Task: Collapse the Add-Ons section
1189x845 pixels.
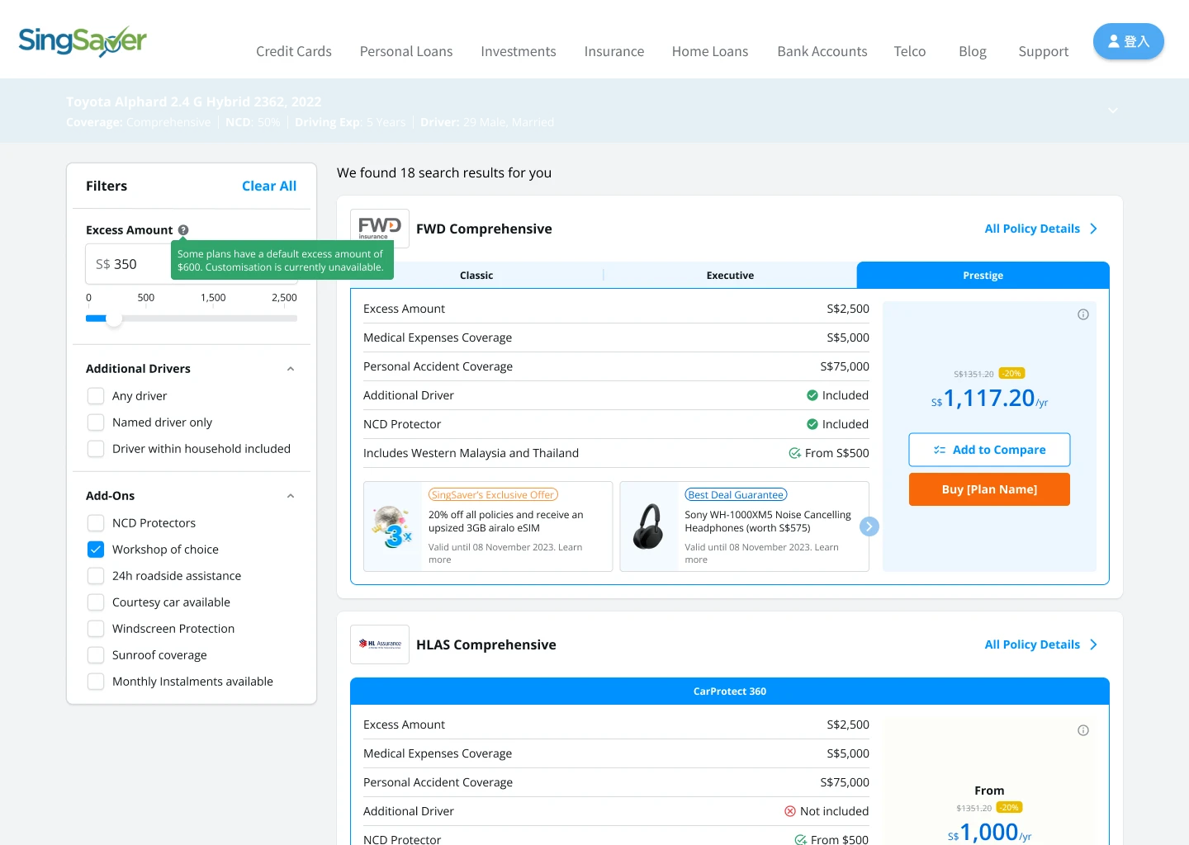Action: [x=291, y=496]
